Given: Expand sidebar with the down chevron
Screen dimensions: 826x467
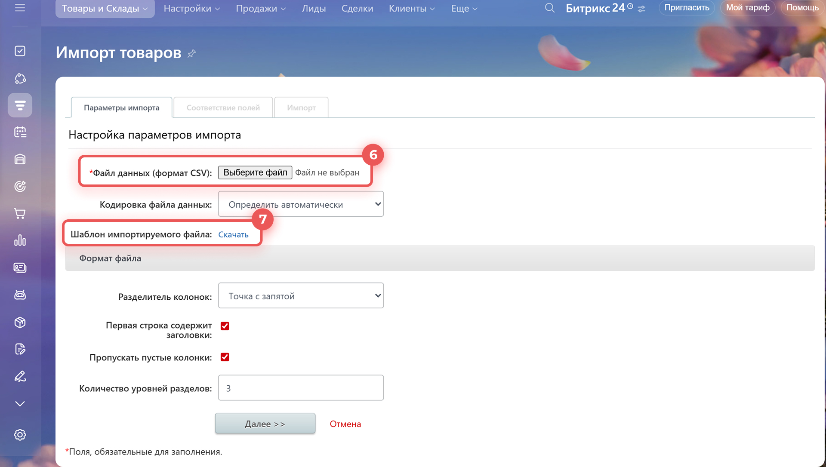Looking at the screenshot, I should (x=20, y=404).
